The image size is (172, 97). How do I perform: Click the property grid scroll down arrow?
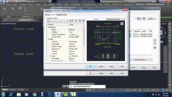tap(84, 60)
